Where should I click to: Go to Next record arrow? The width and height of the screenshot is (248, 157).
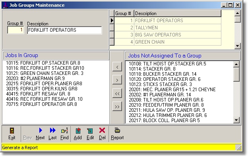pyautogui.click(x=41, y=130)
